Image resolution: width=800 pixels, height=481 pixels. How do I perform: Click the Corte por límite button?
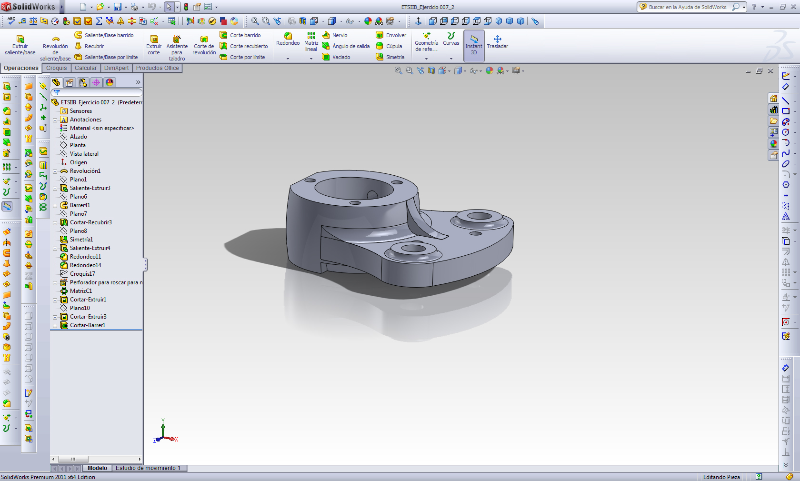coord(242,57)
